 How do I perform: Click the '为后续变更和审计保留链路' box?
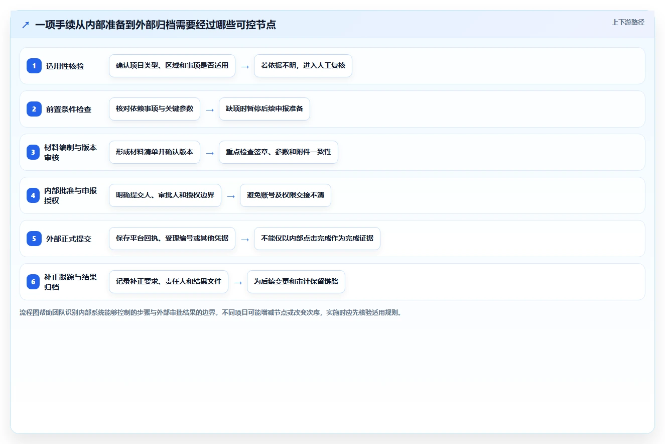point(296,282)
